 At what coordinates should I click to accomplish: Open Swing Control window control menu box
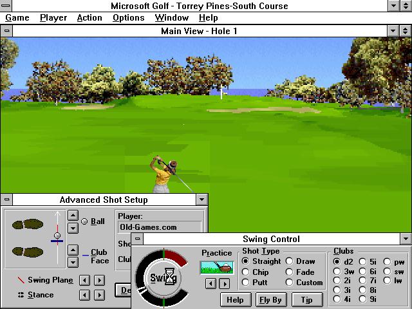[137, 239]
